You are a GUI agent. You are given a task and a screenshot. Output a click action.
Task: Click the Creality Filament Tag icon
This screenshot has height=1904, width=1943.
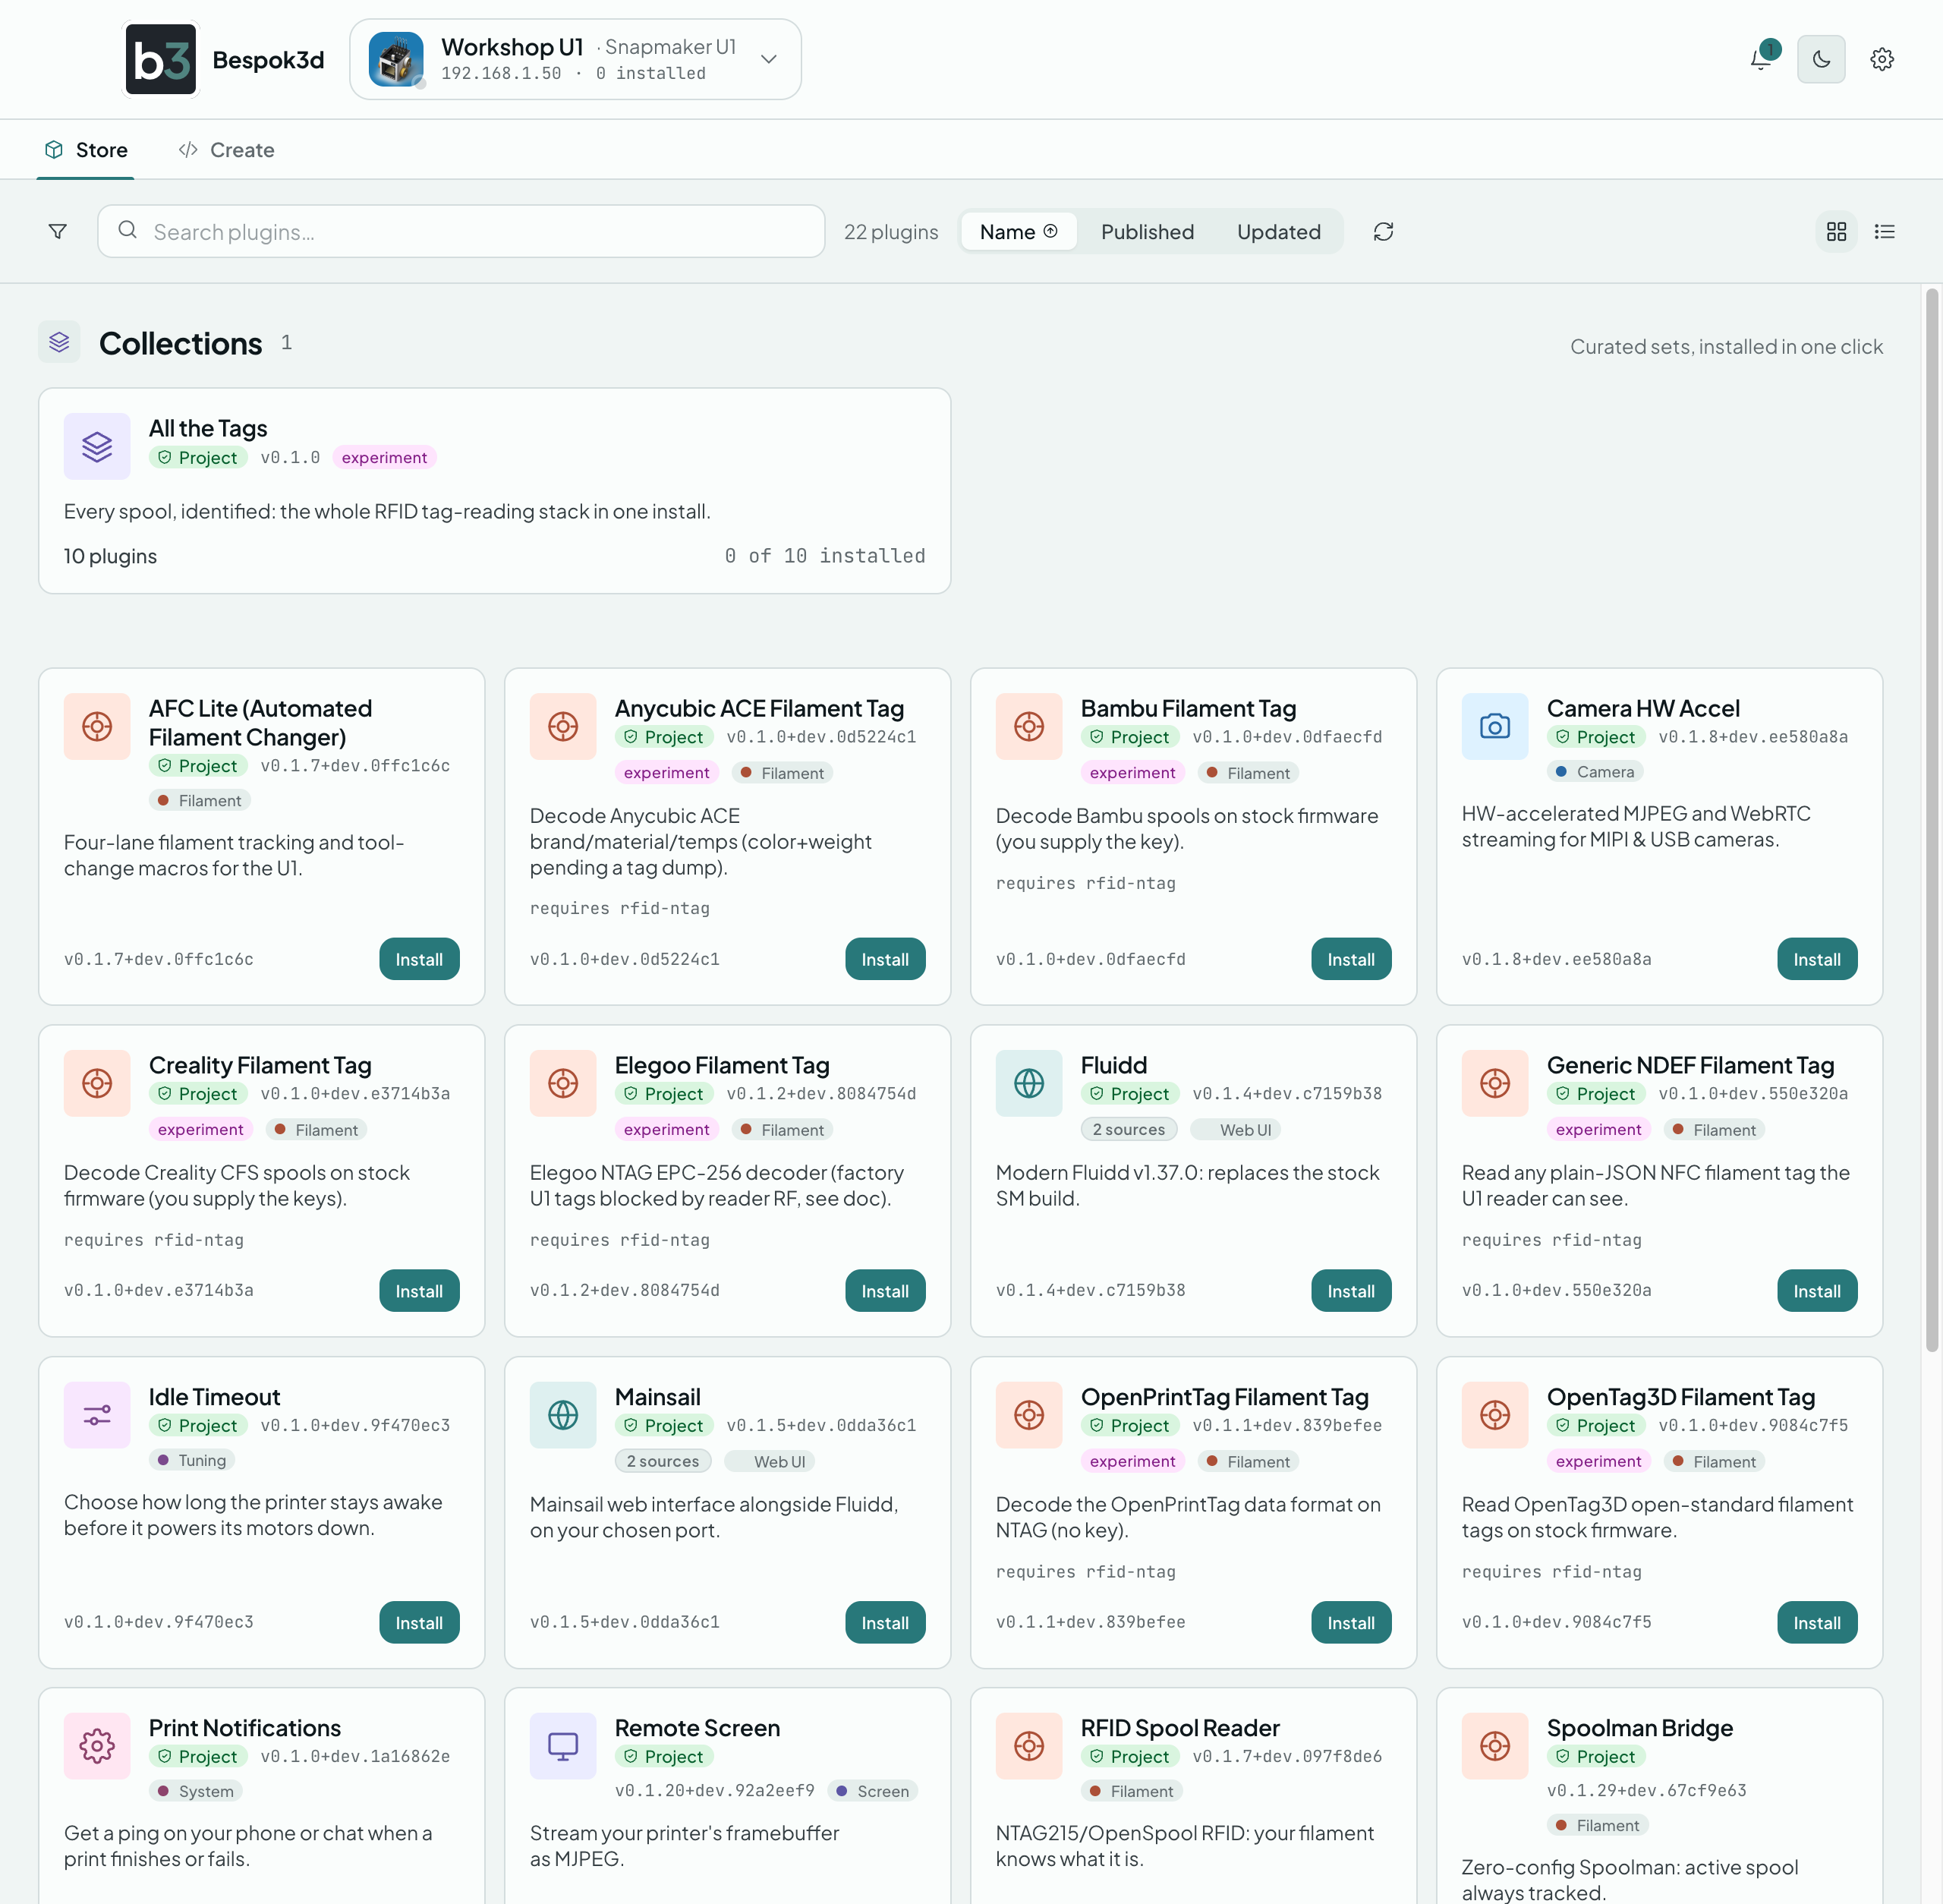click(97, 1083)
